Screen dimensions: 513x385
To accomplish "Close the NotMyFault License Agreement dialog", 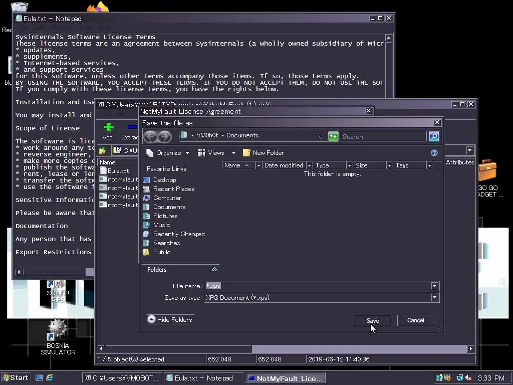I will 369,111.
